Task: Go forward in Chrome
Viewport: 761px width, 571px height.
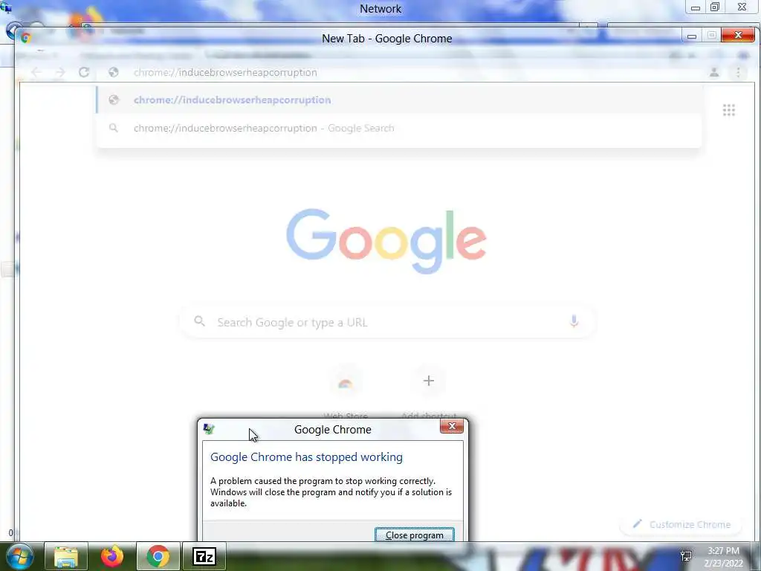Action: tap(60, 72)
